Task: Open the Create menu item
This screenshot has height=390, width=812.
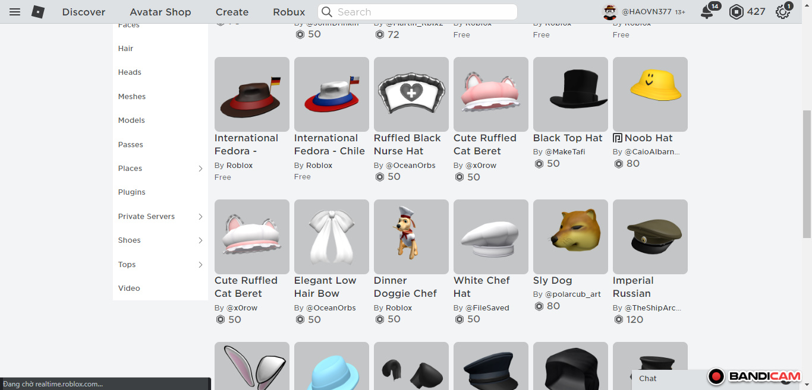Action: [232, 12]
